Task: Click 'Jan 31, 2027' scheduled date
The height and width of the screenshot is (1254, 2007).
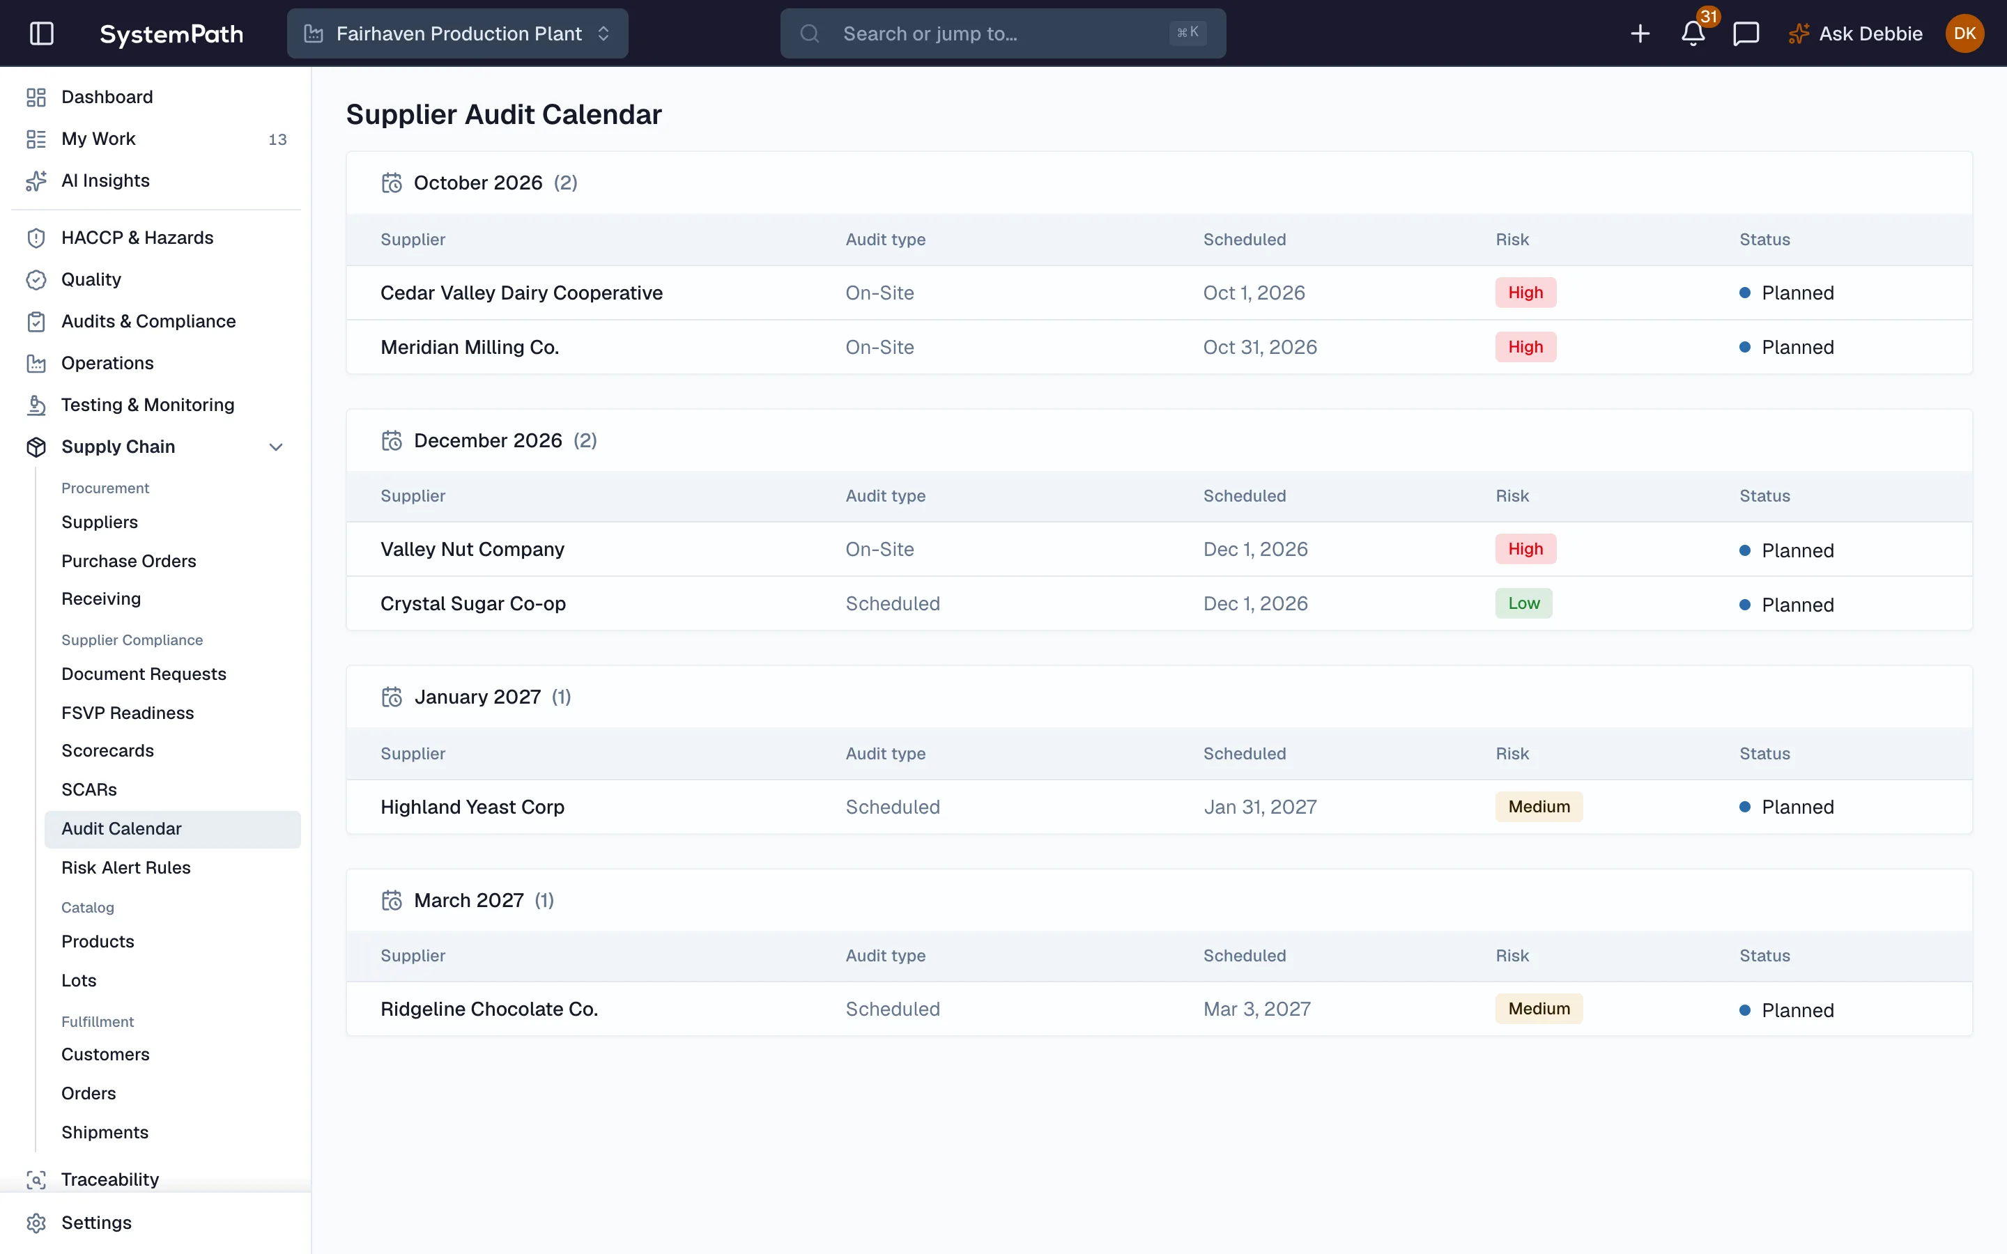Action: (x=1260, y=807)
